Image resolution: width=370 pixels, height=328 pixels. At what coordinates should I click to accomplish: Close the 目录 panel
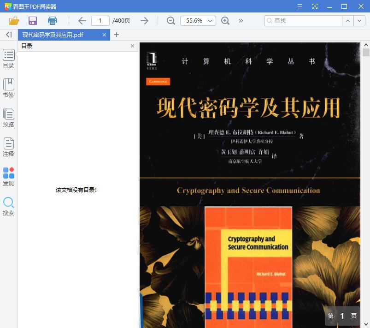pos(132,46)
